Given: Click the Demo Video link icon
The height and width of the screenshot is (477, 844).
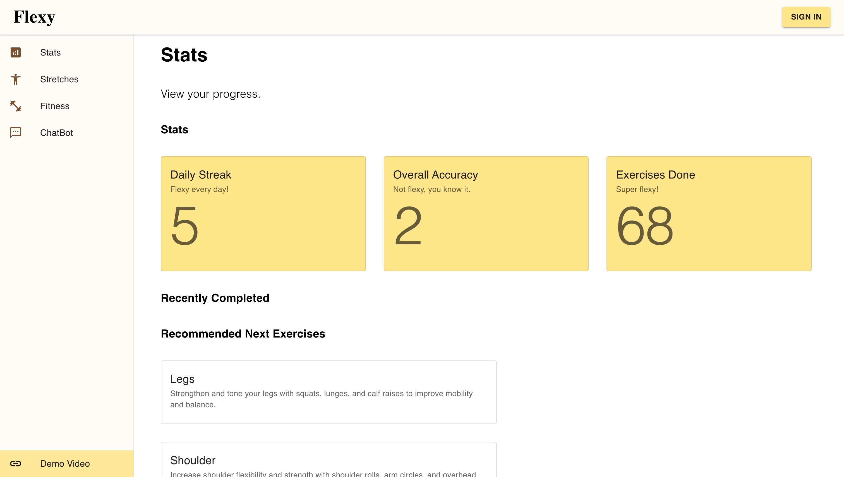Looking at the screenshot, I should (x=15, y=464).
